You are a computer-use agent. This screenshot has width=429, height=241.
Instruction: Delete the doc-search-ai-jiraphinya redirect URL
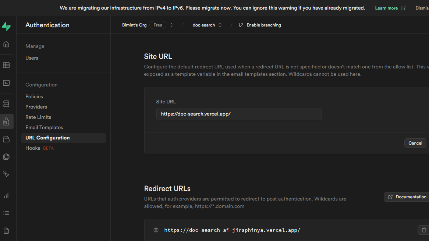(x=424, y=230)
